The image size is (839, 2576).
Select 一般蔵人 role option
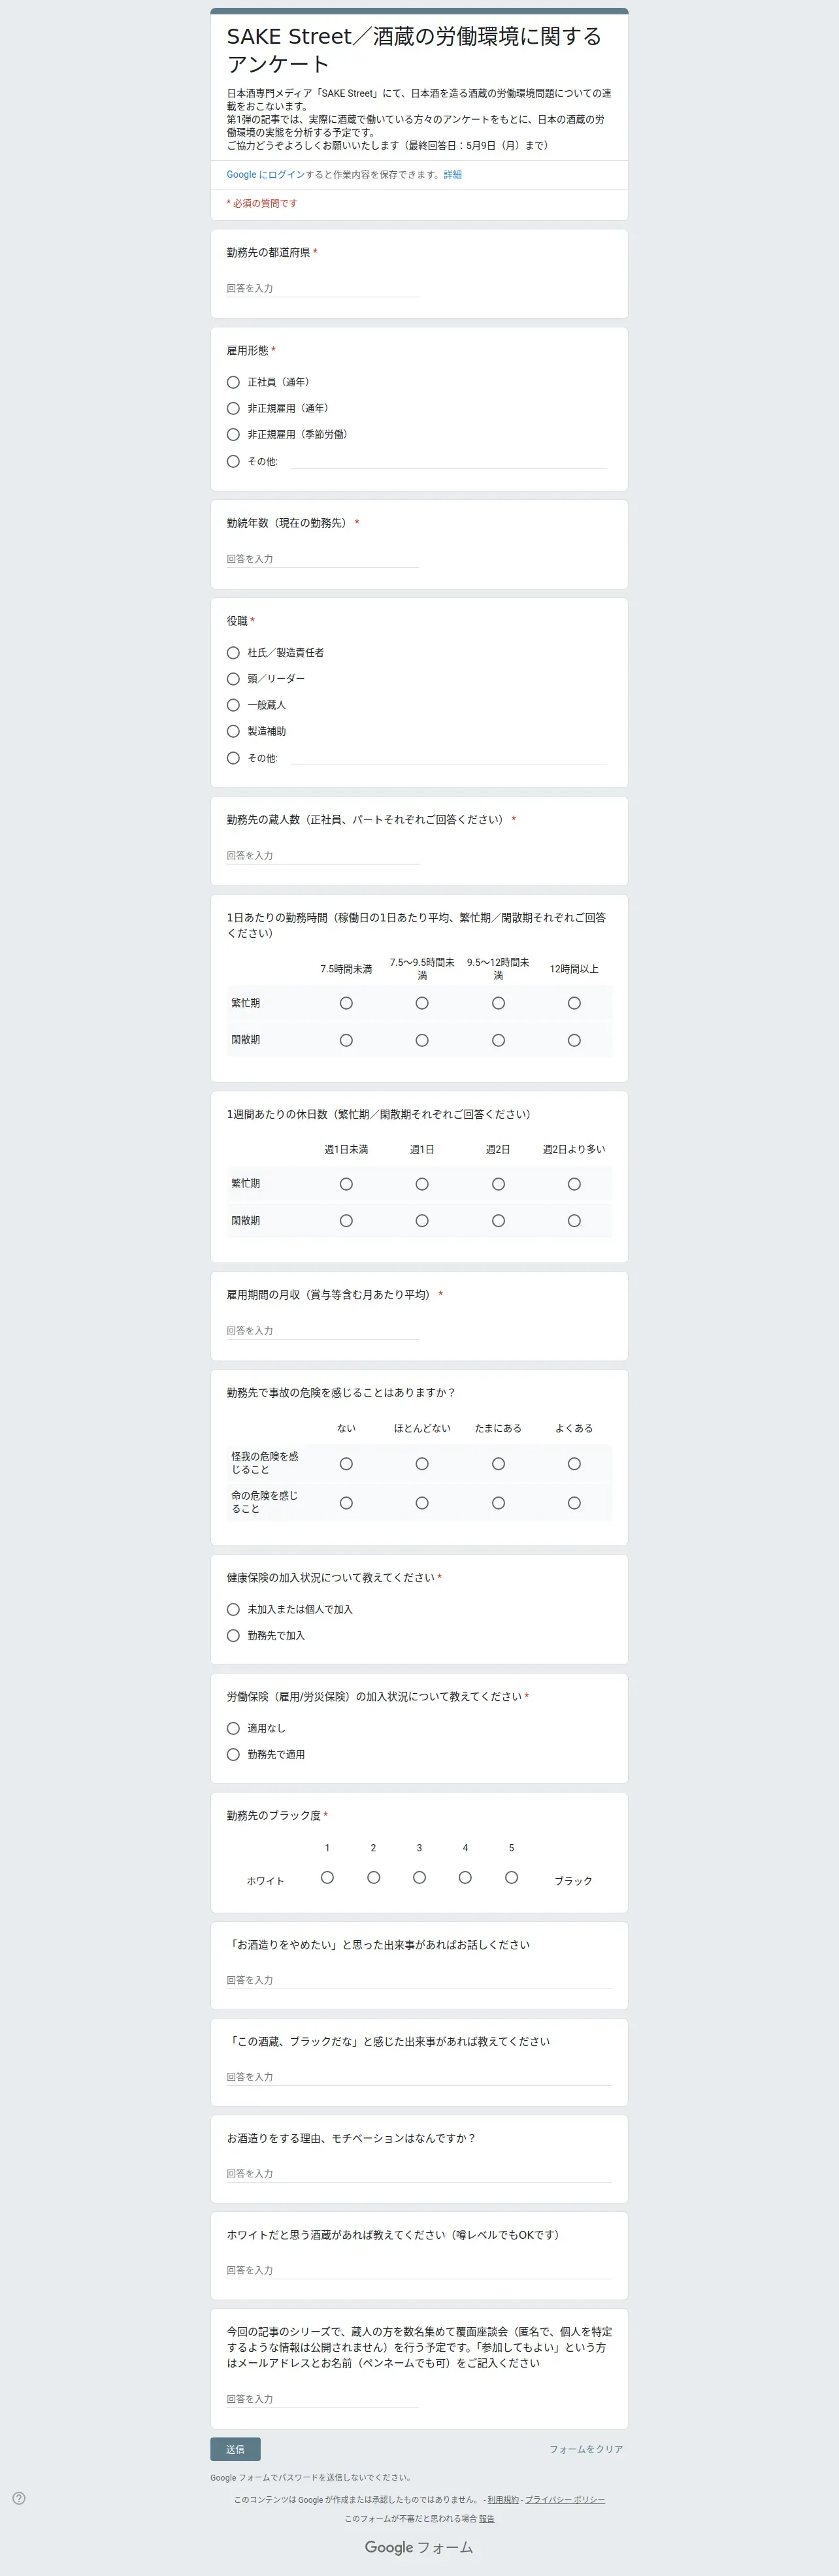tap(233, 704)
